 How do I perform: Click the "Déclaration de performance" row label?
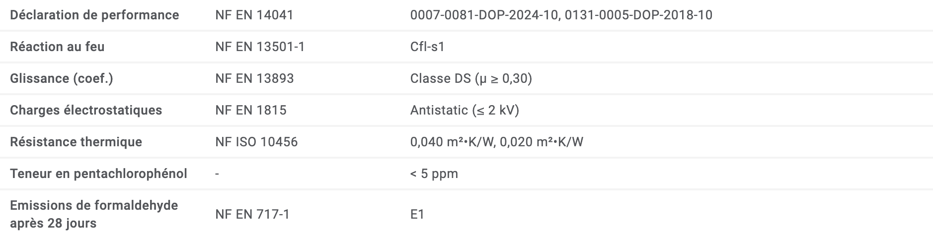(94, 15)
